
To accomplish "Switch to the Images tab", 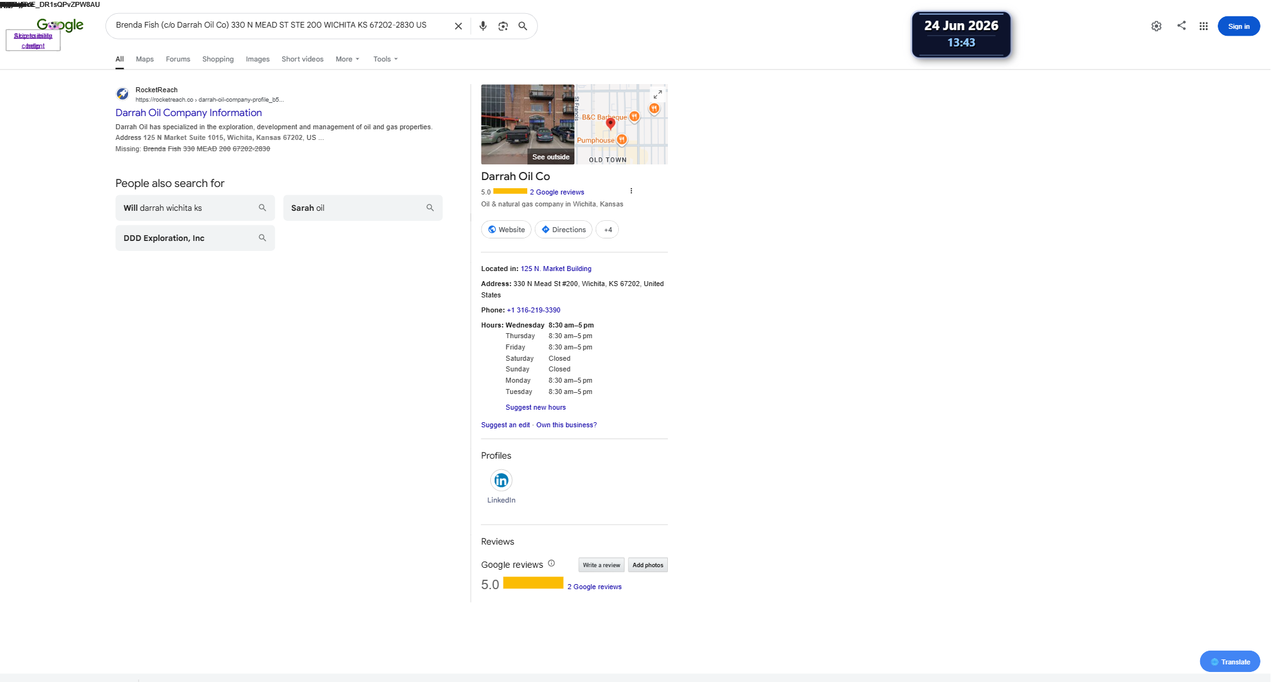I will (257, 59).
